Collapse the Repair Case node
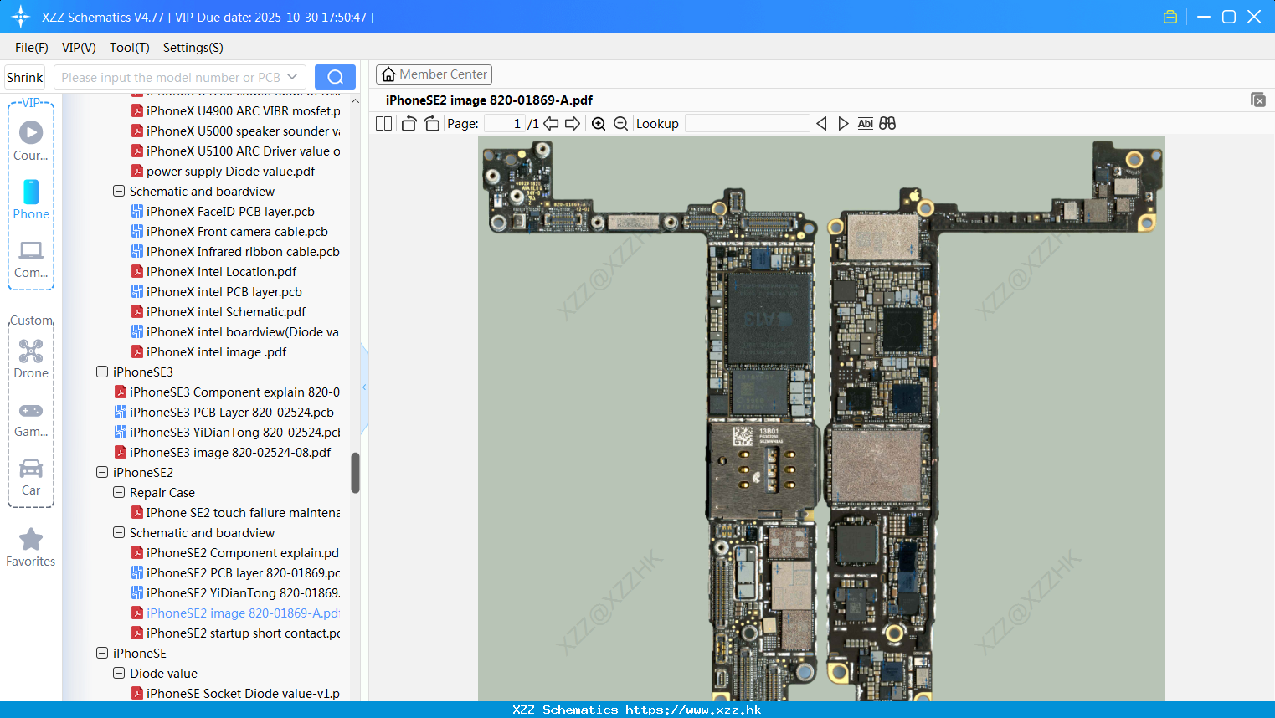 coord(119,492)
